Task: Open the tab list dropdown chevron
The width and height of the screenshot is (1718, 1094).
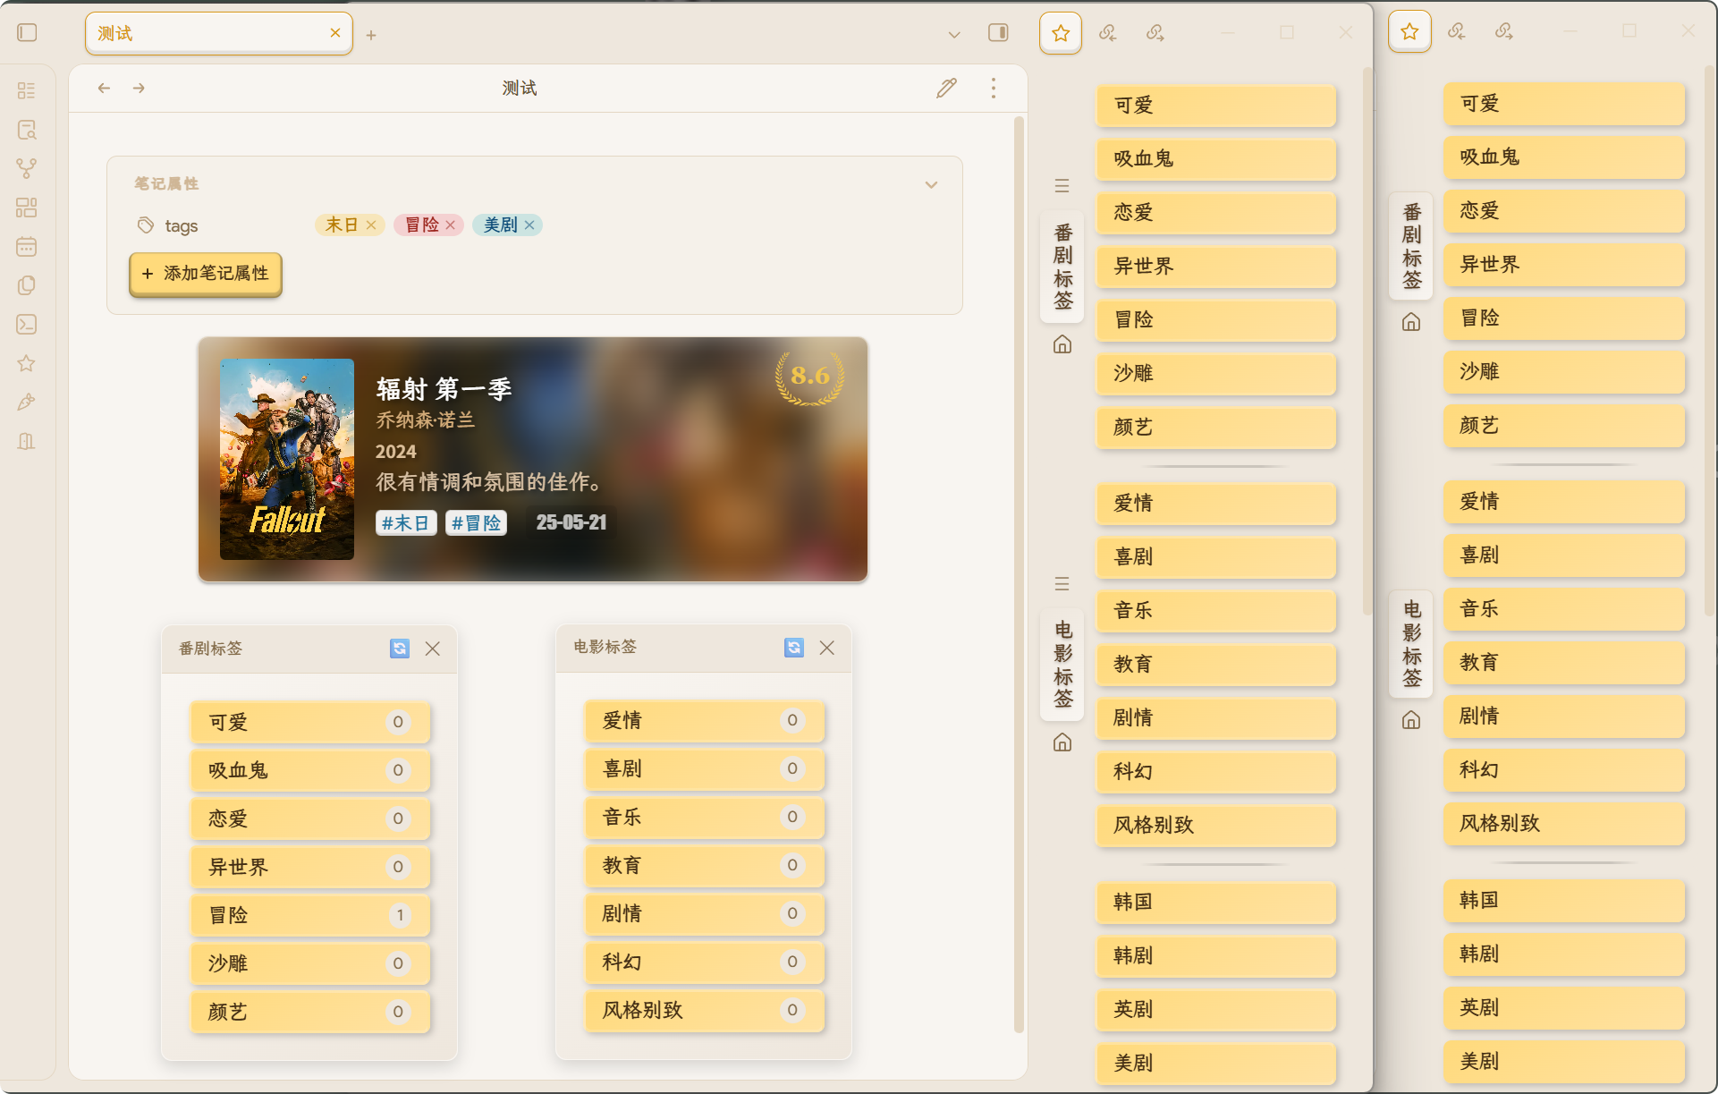Action: (954, 35)
